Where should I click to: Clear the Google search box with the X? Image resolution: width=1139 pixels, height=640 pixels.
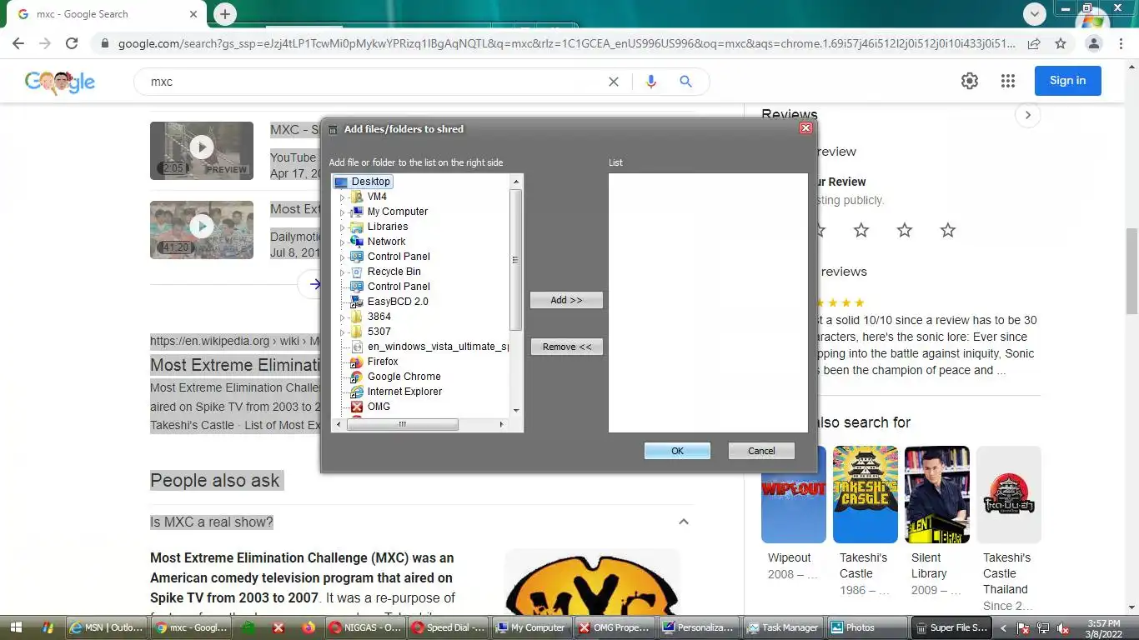tap(614, 82)
